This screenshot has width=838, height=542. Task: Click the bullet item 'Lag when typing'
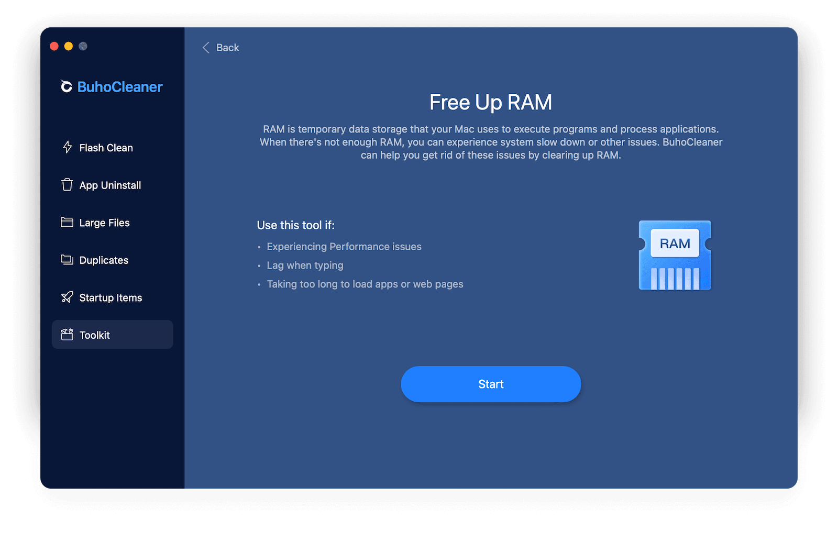[x=305, y=266]
